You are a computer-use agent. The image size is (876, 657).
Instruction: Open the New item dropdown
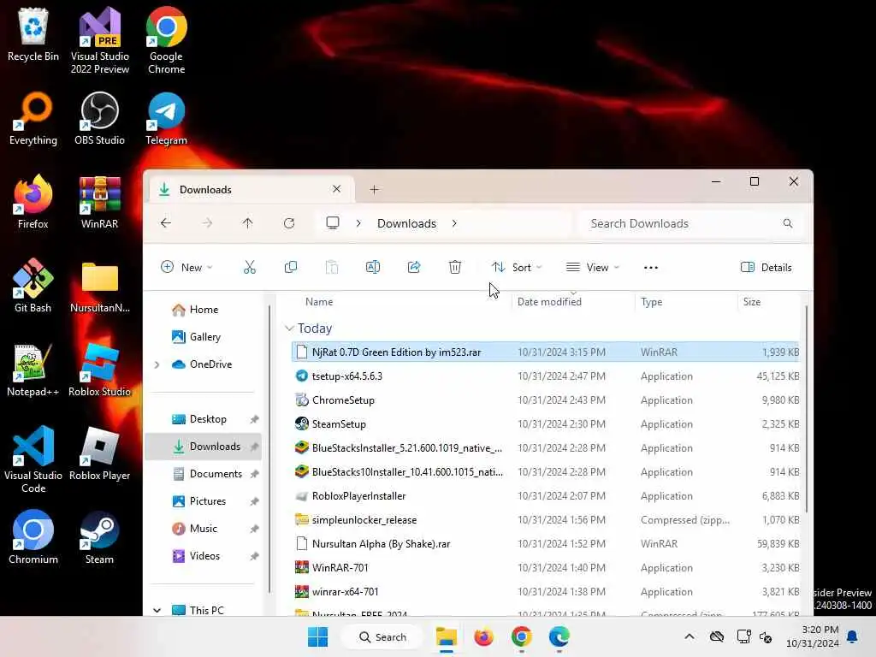point(186,267)
